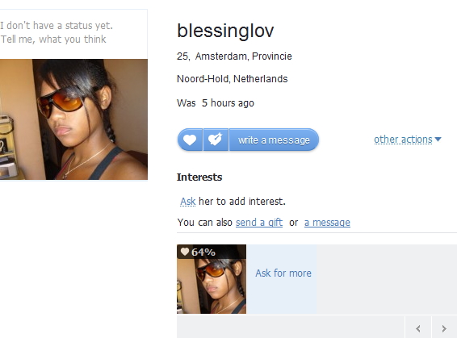This screenshot has width=457, height=338.
Task: Click the status text bubble above photo
Action: pyautogui.click(x=73, y=32)
